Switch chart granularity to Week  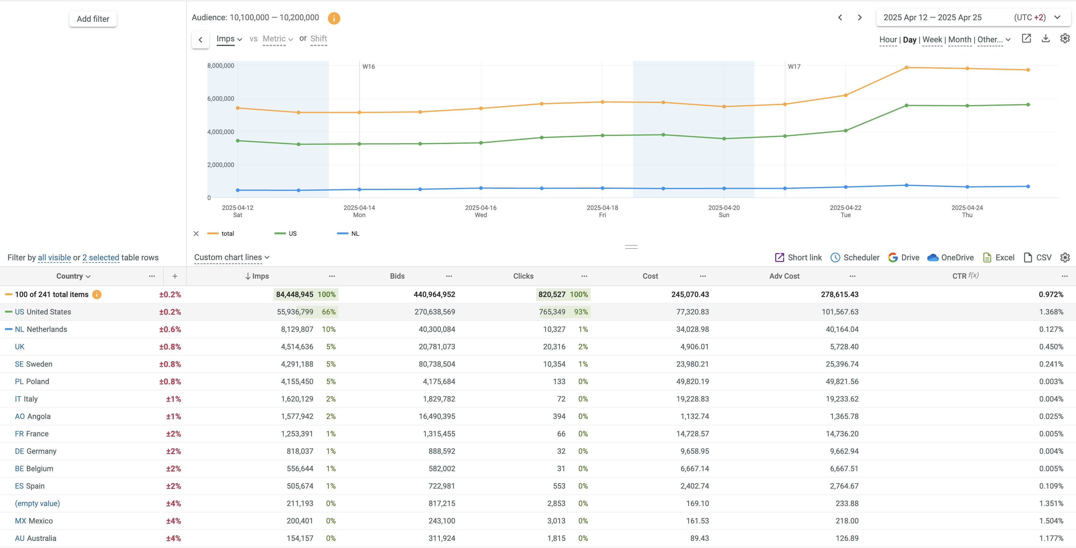click(x=932, y=39)
